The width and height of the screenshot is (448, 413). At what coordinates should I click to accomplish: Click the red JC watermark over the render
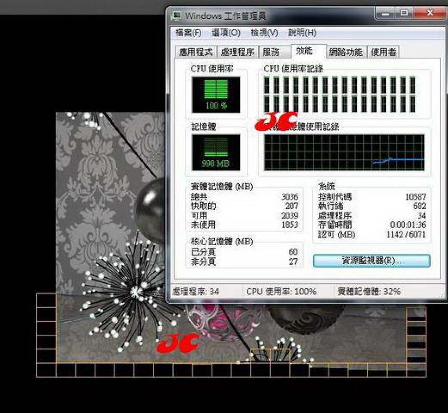177,343
